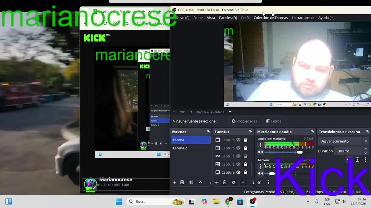Click the Buscar taskbar search box

[x=156, y=202]
